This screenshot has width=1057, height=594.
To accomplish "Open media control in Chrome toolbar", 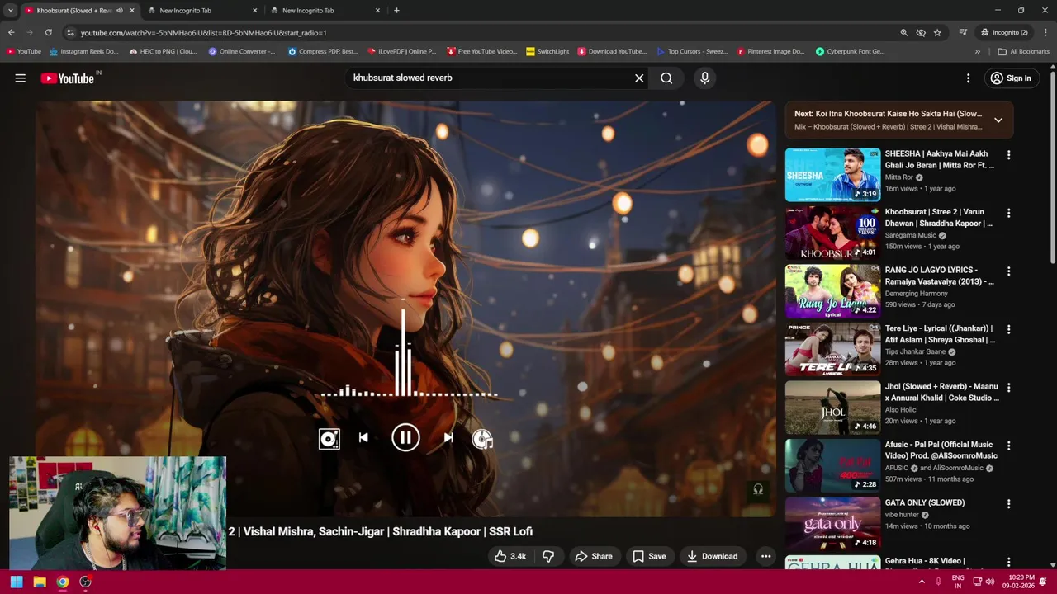I will tap(963, 32).
